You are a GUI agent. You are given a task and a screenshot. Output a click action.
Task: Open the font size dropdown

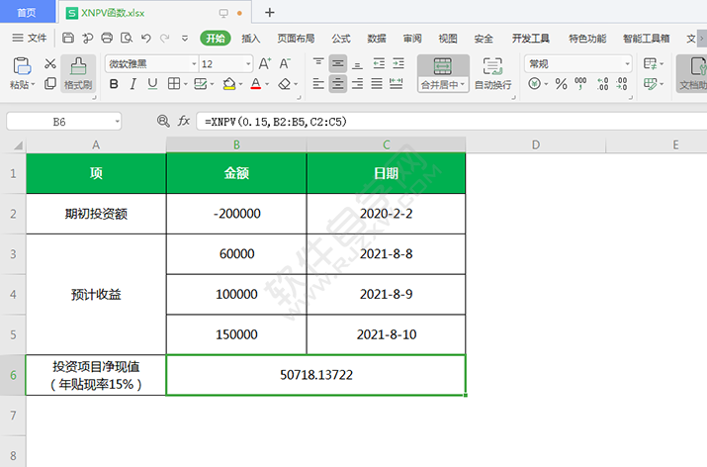(248, 64)
